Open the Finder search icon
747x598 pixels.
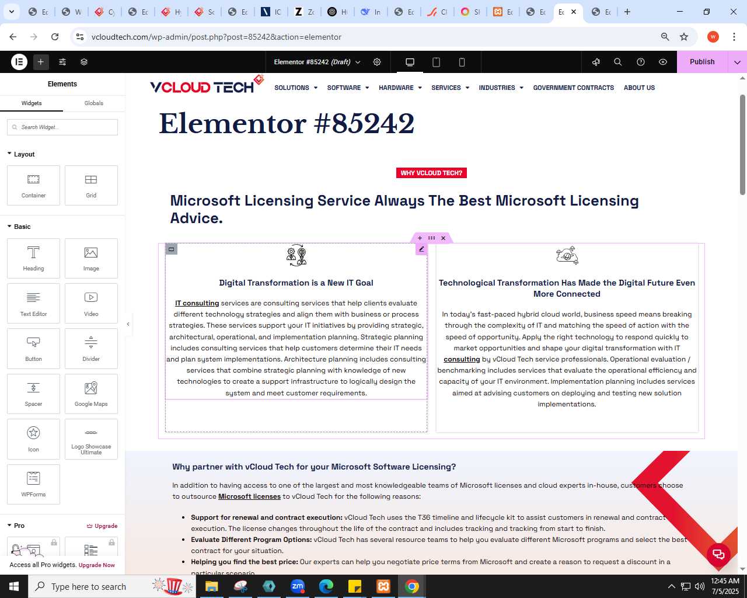pos(618,62)
